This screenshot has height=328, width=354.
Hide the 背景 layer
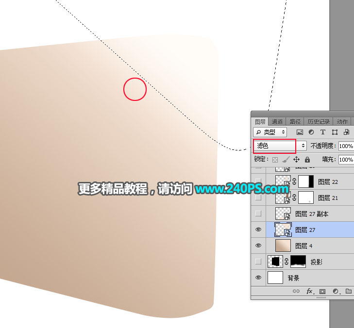pos(258,278)
